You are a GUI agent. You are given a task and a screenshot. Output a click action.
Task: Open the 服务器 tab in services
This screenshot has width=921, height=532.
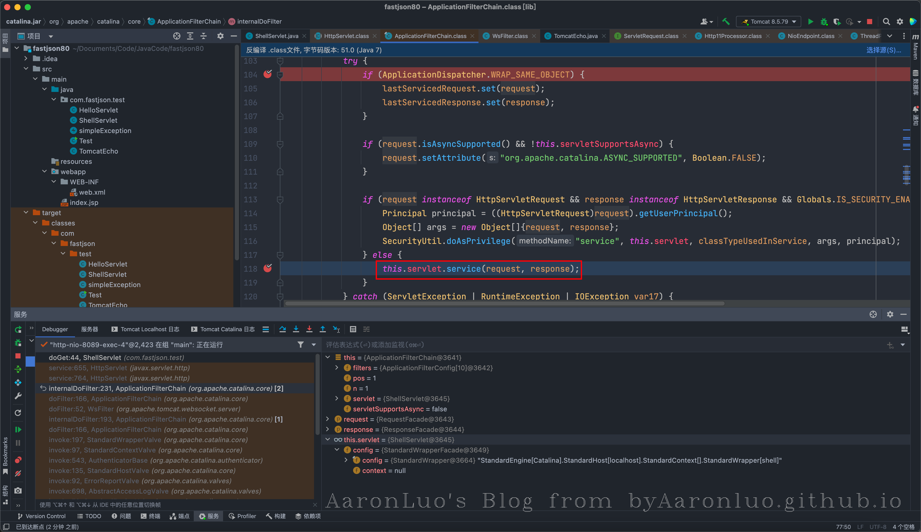coord(89,329)
